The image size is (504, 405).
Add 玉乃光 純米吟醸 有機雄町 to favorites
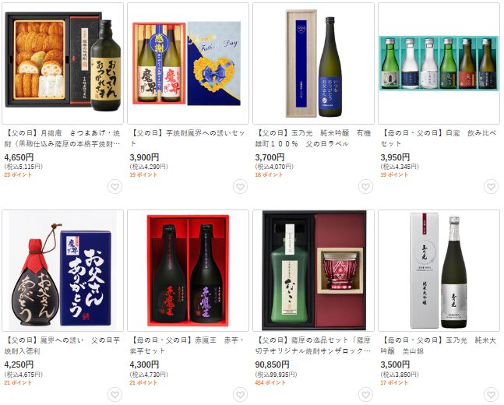(365, 187)
